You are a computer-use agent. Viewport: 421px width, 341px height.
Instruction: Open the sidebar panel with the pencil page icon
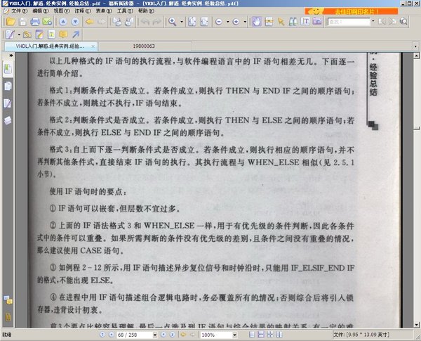point(8,103)
